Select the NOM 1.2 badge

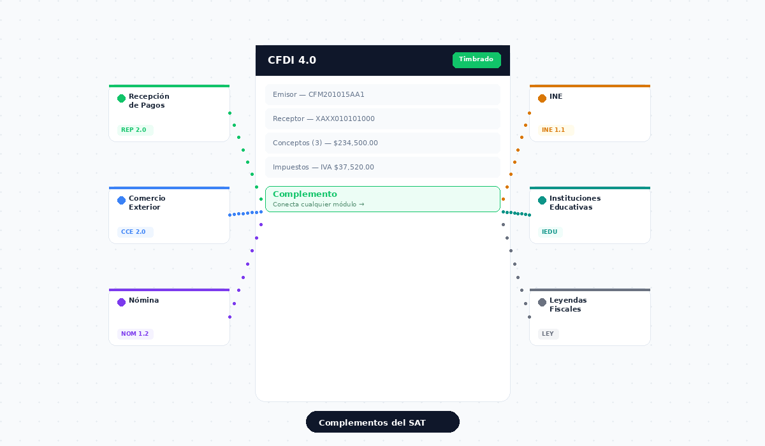pos(135,334)
